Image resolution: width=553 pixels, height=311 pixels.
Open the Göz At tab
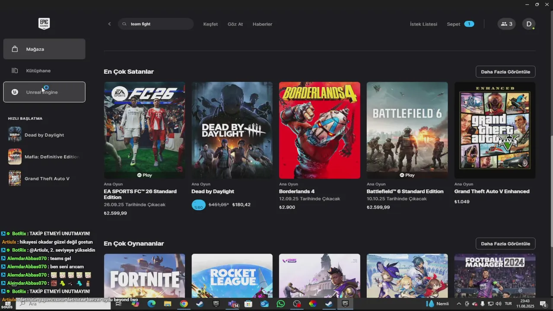click(x=235, y=24)
